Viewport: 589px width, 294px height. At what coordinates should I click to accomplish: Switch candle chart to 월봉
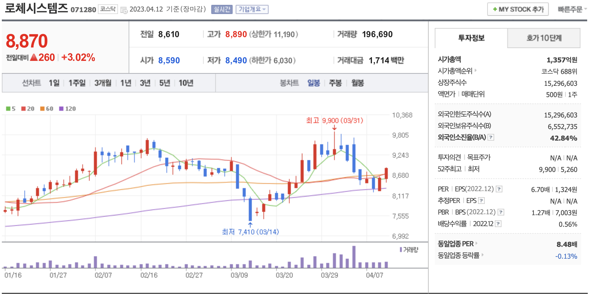click(358, 83)
